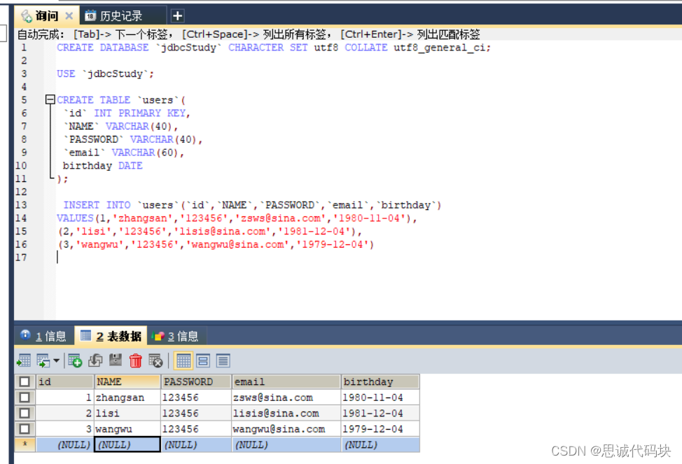Viewport: 682px width, 464px height.
Task: Click the birthday cell '1979-12-04'
Action: (x=381, y=429)
